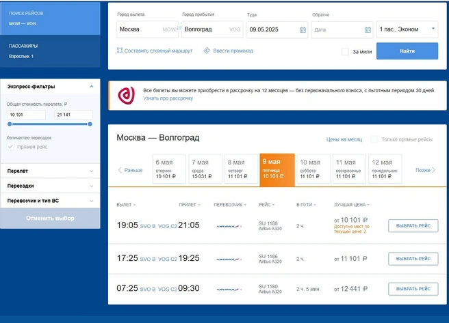Click the SU 1188 flight number
This screenshot has width=449, height=323.
point(268,223)
